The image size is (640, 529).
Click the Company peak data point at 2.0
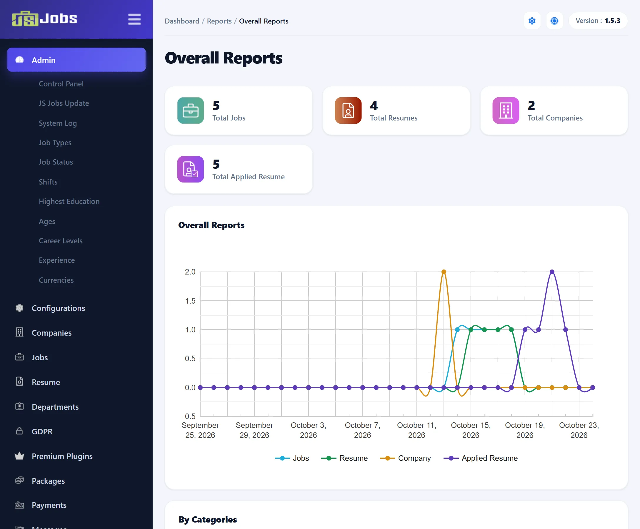click(444, 272)
